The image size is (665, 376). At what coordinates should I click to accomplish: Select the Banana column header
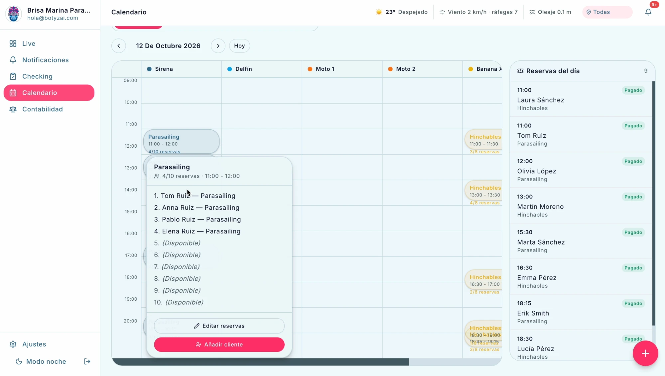(x=482, y=69)
